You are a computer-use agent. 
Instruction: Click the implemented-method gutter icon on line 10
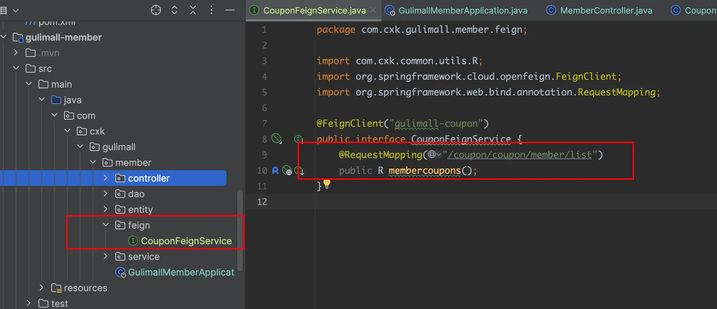coord(299,171)
